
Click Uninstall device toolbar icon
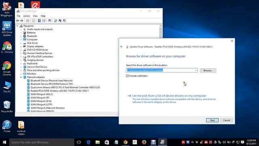click(60, 21)
